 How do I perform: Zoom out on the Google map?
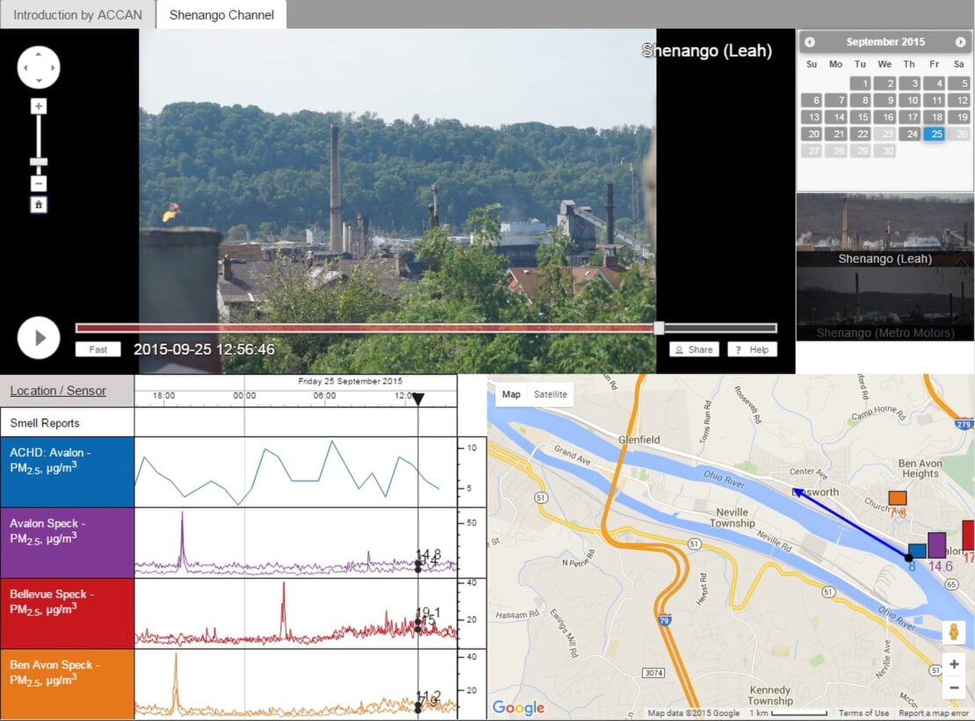(x=954, y=688)
